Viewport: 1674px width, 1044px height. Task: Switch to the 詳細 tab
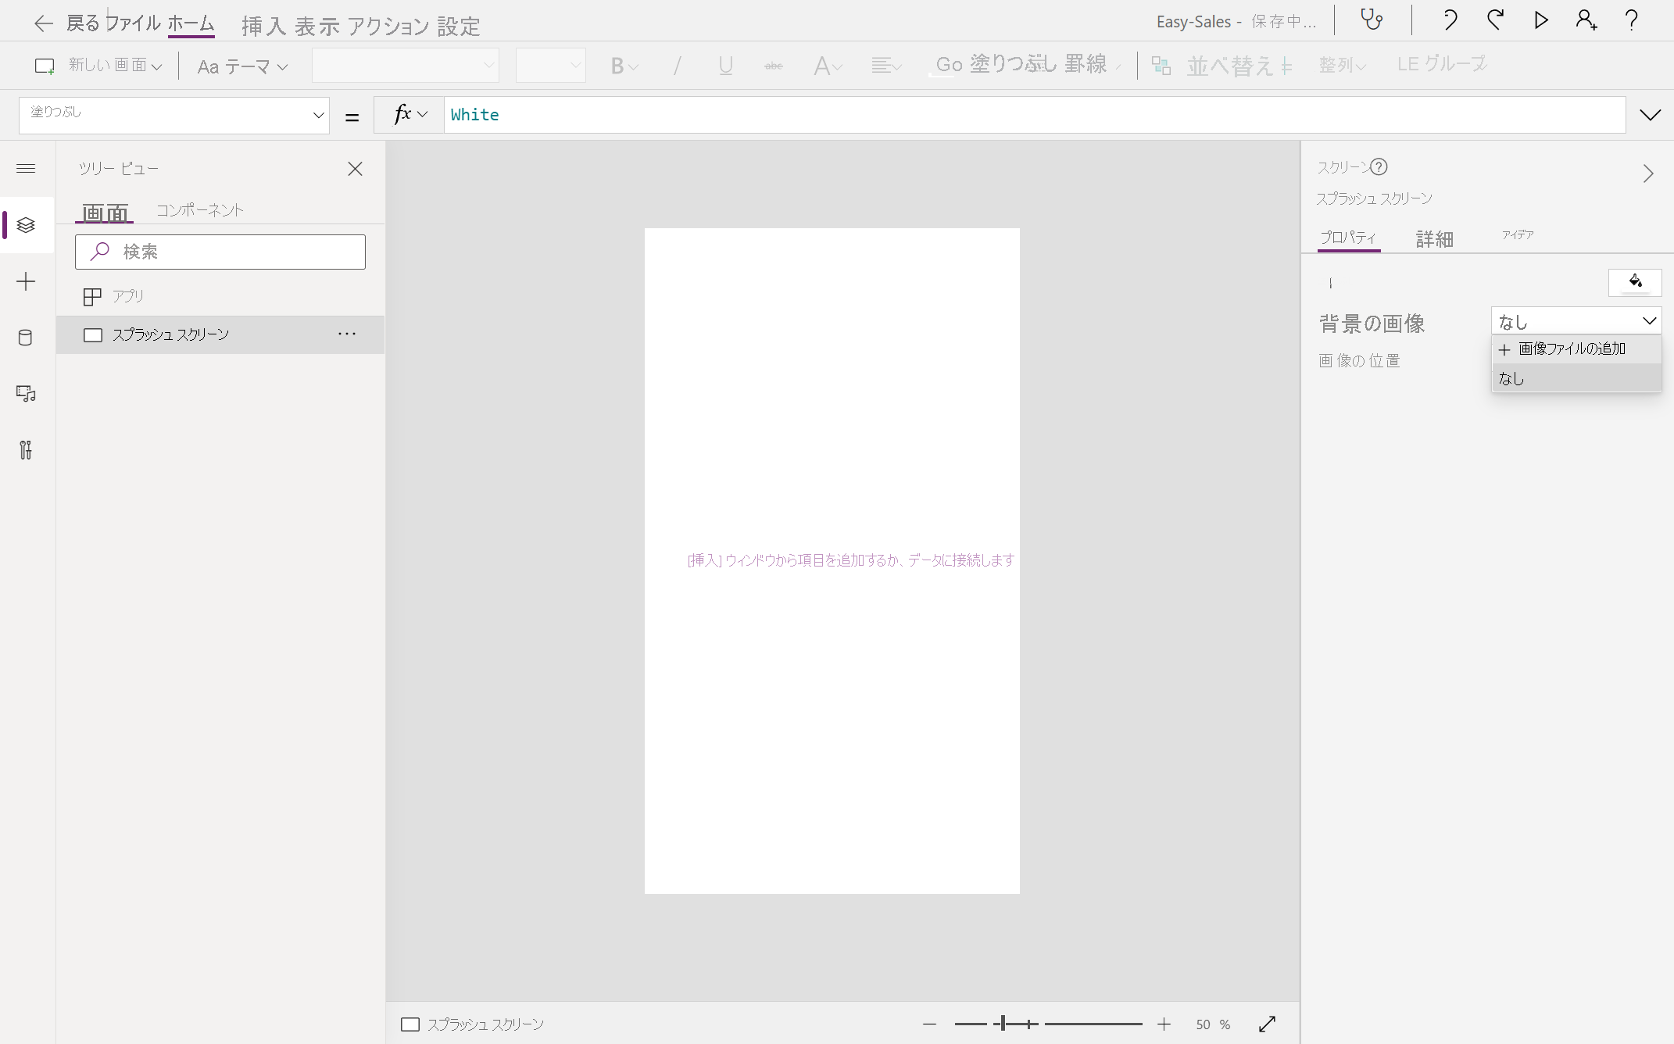click(x=1434, y=238)
